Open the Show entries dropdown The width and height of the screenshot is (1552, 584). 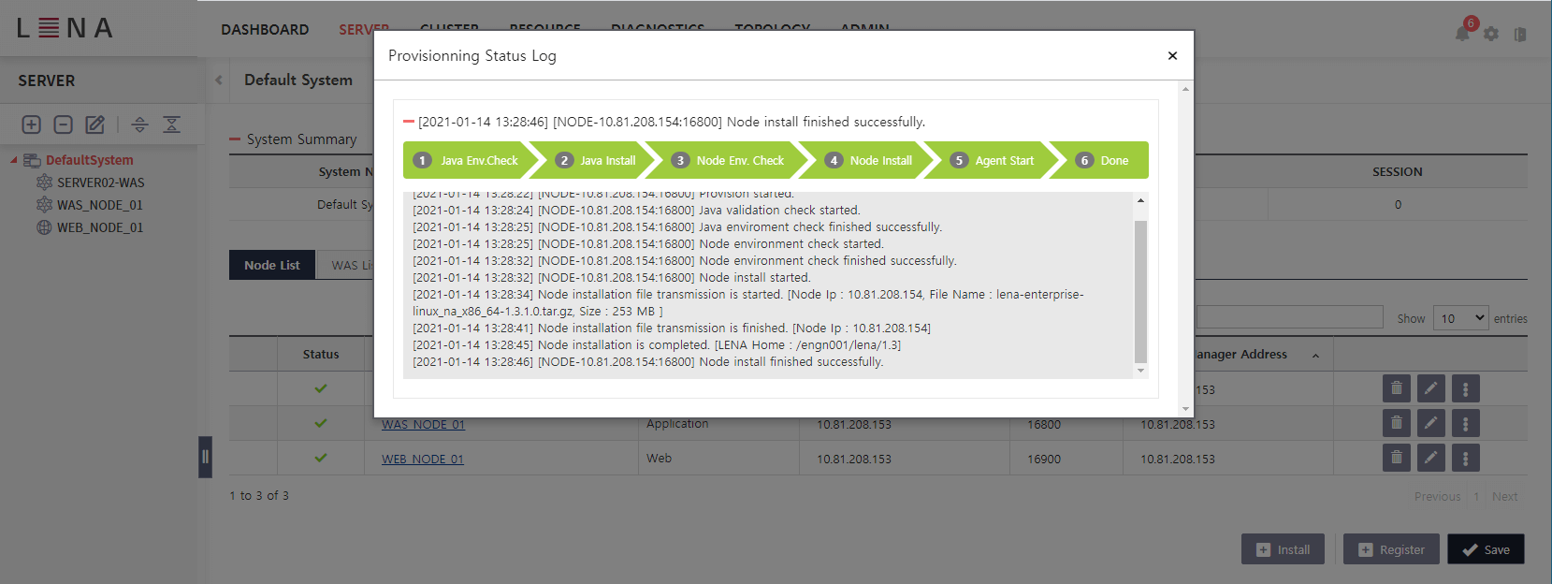pos(1460,318)
